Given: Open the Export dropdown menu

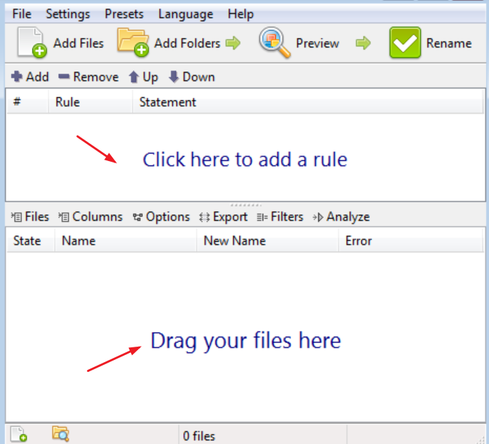Looking at the screenshot, I should (223, 216).
